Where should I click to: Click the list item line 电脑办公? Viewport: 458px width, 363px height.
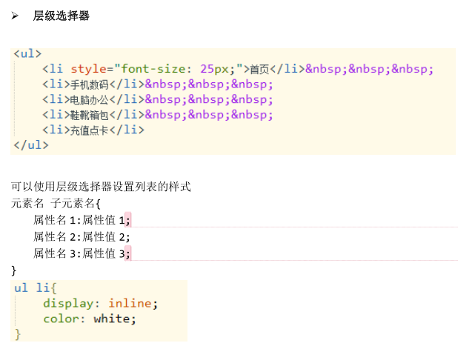pos(158,99)
